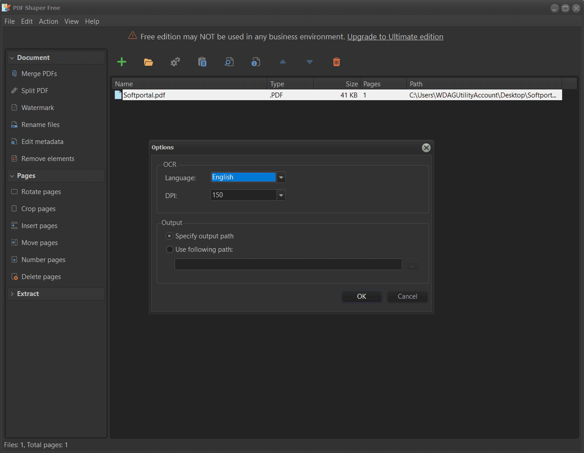This screenshot has width=584, height=453.
Task: Select the Specify output path radio button
Action: (170, 236)
